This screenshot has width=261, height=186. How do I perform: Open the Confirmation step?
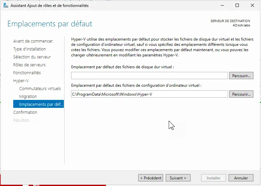pos(25,112)
